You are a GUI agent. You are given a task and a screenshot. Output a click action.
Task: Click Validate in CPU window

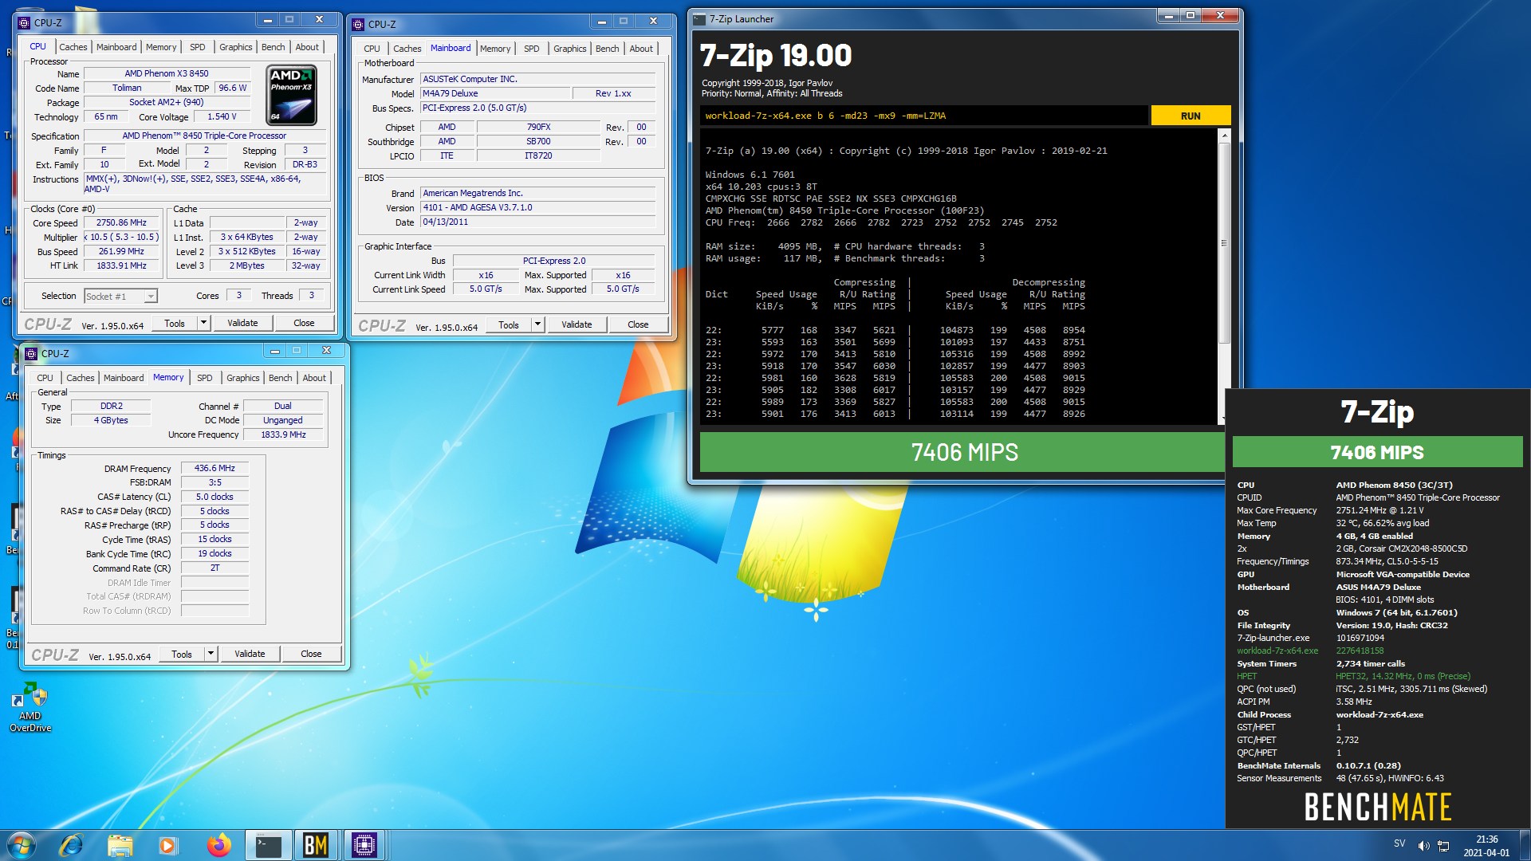(x=242, y=323)
